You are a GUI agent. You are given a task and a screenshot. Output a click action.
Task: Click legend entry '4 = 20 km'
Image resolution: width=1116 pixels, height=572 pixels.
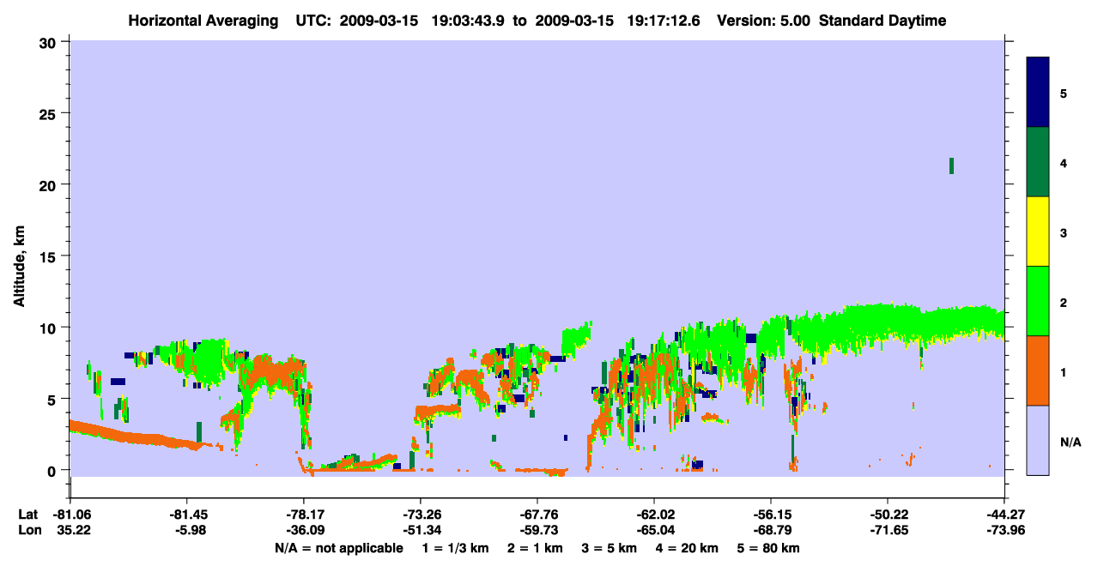[687, 548]
